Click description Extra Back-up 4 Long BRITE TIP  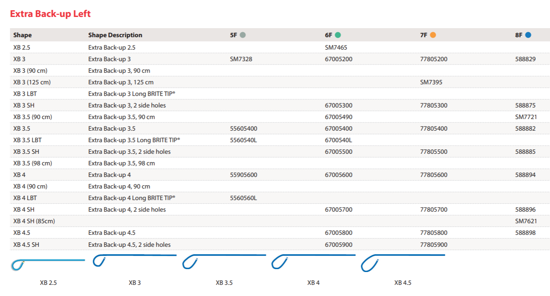pos(132,198)
